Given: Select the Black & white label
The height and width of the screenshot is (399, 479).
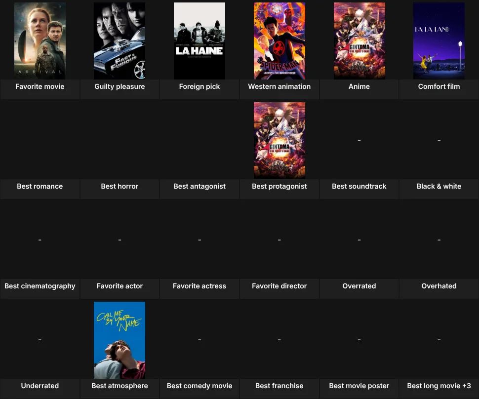Looking at the screenshot, I should tap(439, 186).
